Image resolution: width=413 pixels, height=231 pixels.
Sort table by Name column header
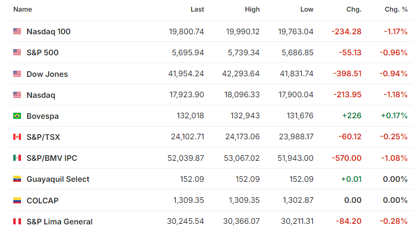23,9
